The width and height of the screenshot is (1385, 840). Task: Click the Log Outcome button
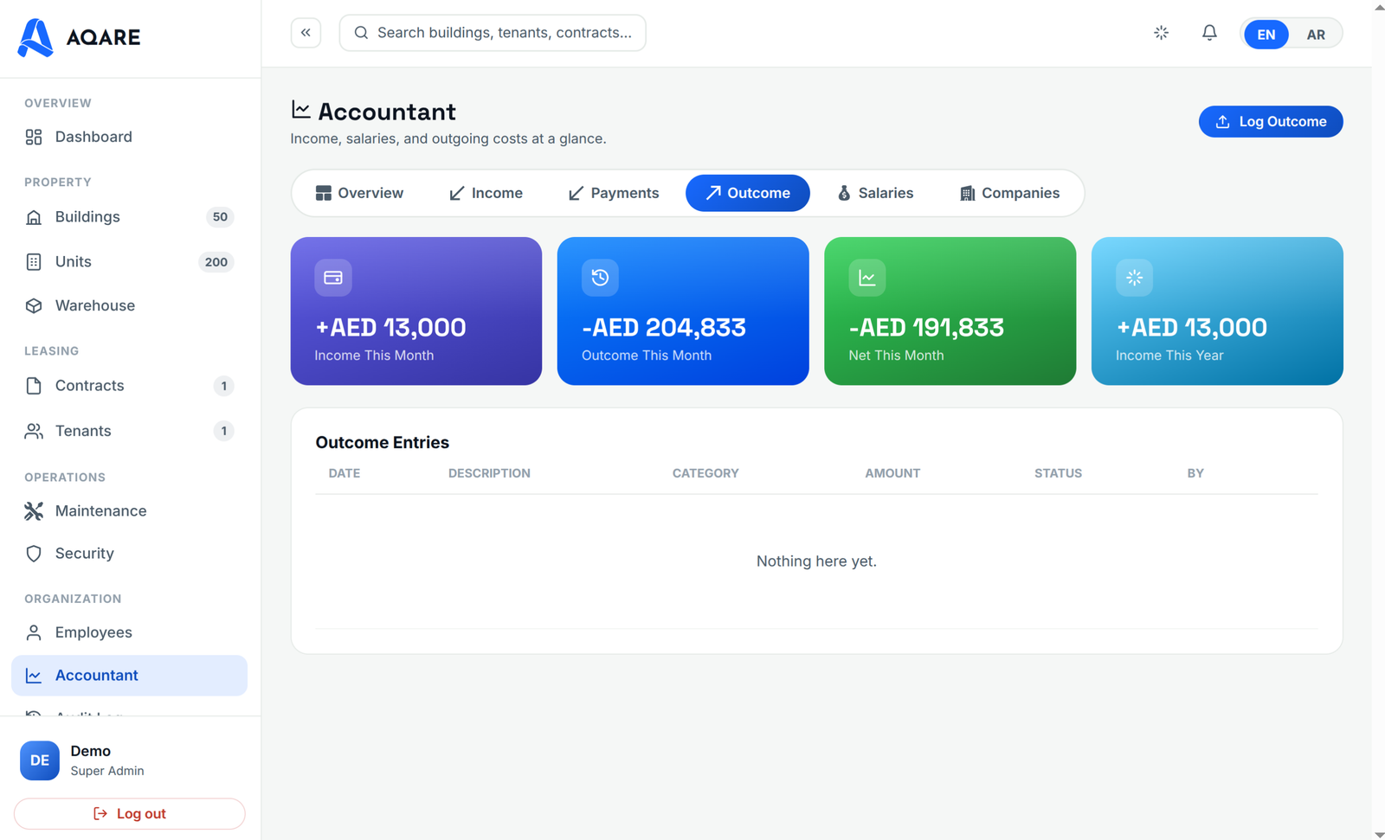point(1271,122)
